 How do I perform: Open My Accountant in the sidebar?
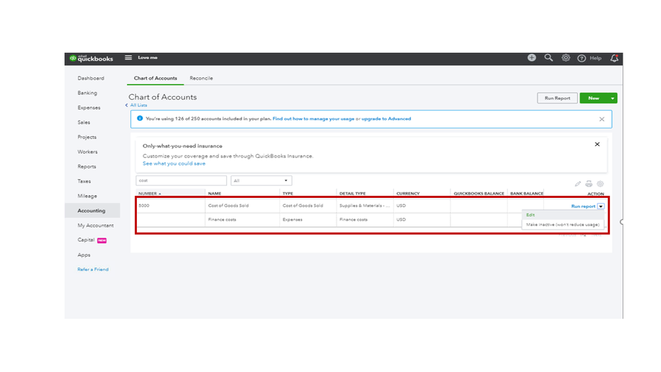point(95,226)
